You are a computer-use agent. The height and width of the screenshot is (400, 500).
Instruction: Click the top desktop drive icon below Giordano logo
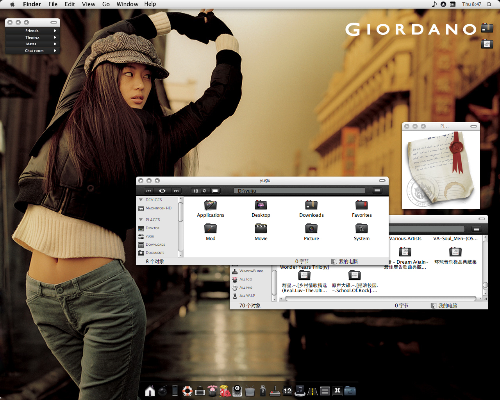pos(487,28)
